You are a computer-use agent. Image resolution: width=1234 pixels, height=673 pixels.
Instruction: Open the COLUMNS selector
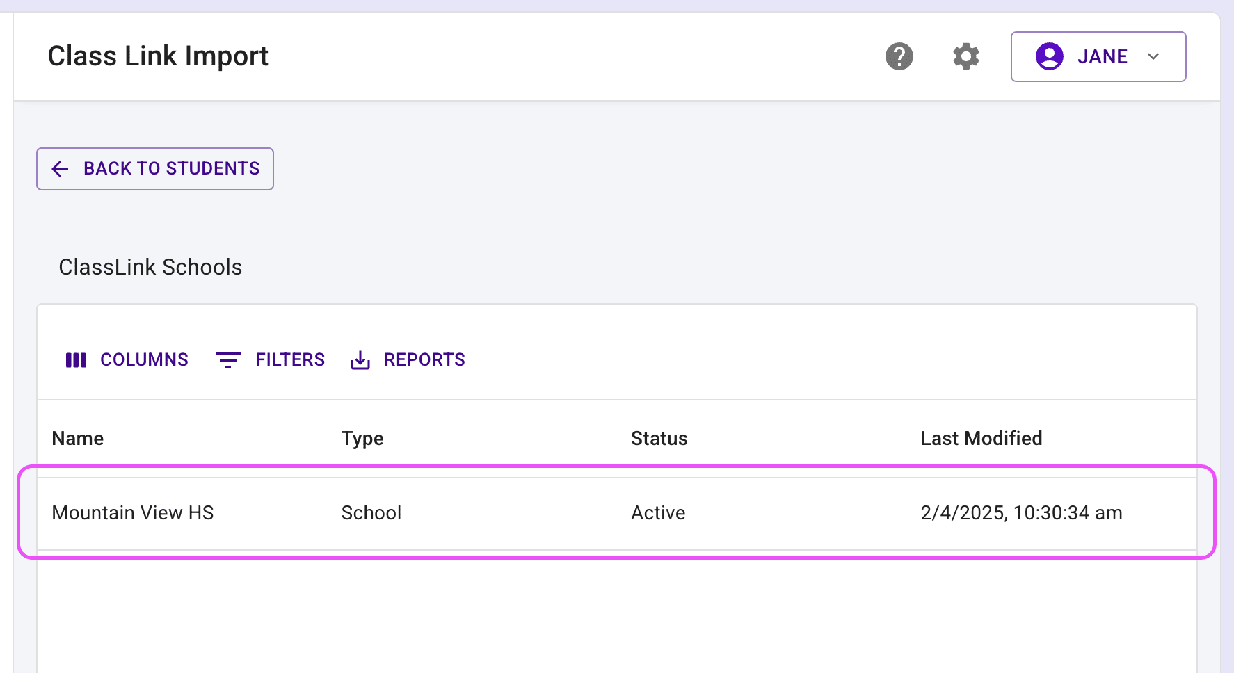pyautogui.click(x=127, y=359)
